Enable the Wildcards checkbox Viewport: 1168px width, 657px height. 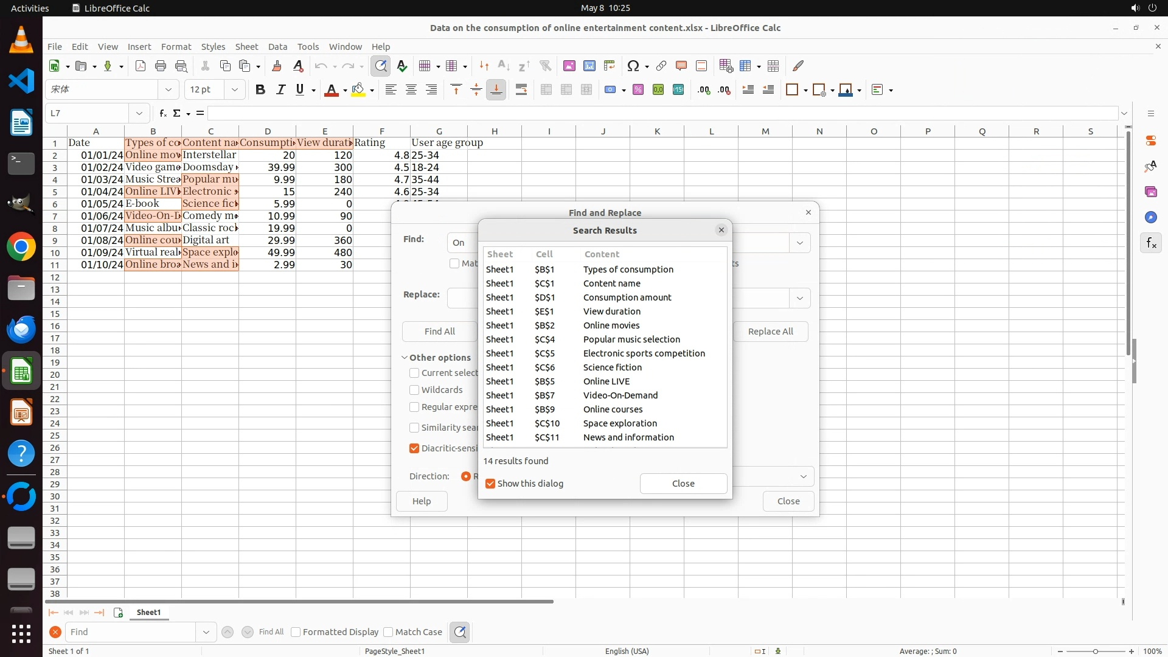414,390
